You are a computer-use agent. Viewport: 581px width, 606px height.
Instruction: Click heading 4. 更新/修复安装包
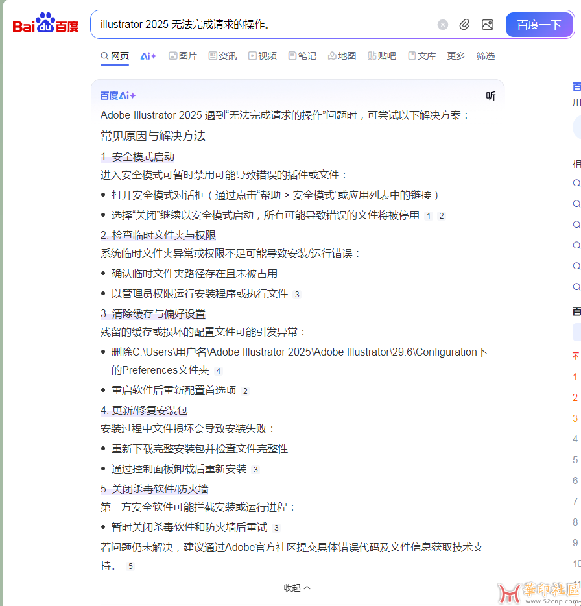coord(144,411)
